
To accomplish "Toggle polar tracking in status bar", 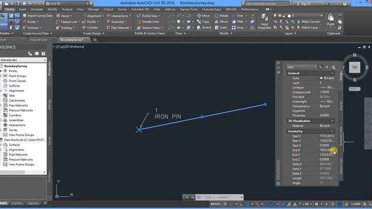I will tap(248, 204).
